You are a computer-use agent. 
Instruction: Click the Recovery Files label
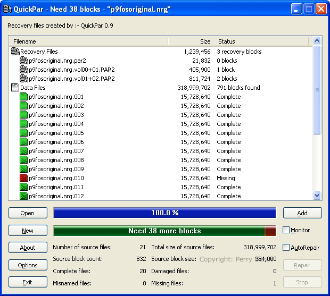coord(39,52)
